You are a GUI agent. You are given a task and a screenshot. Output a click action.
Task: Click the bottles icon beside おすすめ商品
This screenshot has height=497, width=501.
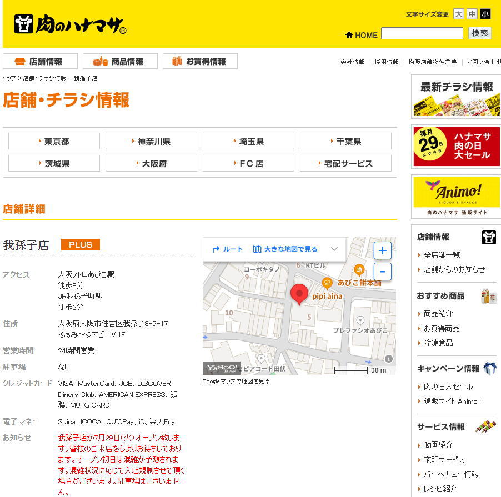(489, 296)
